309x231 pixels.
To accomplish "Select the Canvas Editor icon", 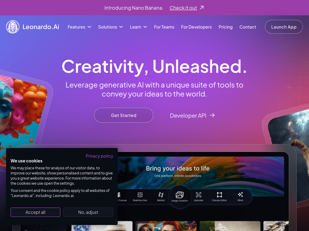I will point(219,195).
